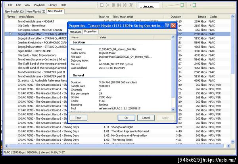Sort by Title / track artist header
The image size is (238, 164).
(137, 17)
